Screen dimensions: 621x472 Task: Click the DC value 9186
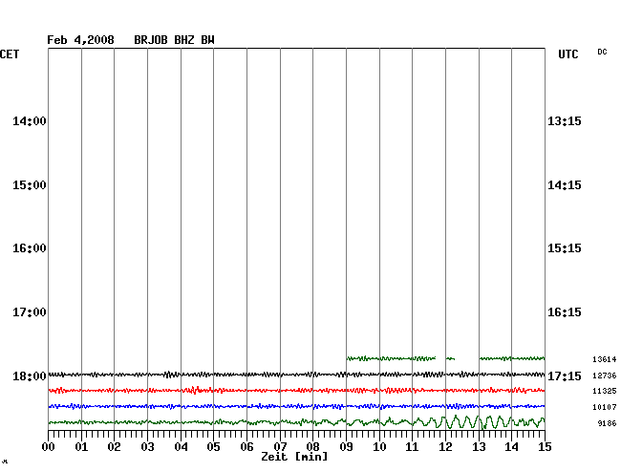pyautogui.click(x=607, y=423)
